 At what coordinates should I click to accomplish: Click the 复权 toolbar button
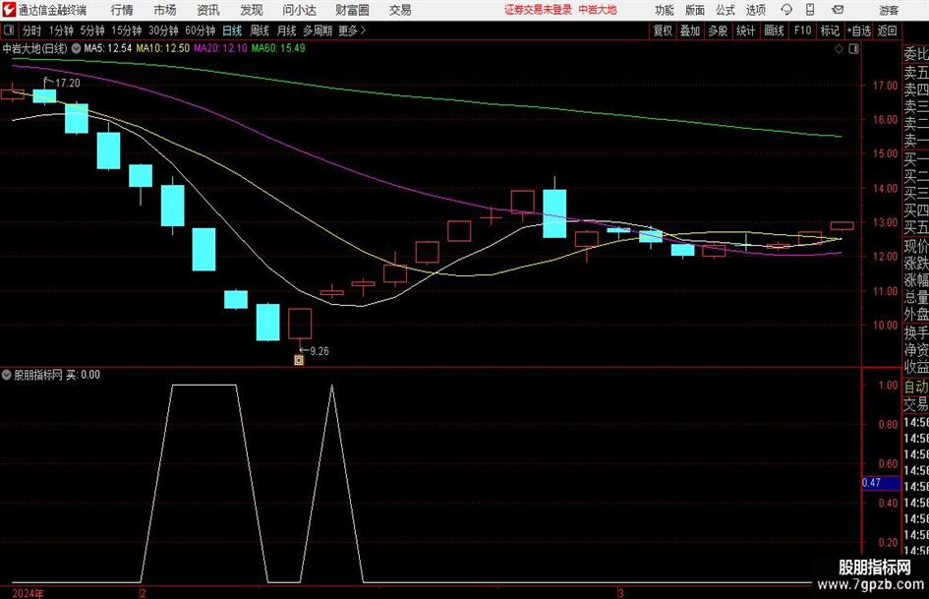coord(663,30)
